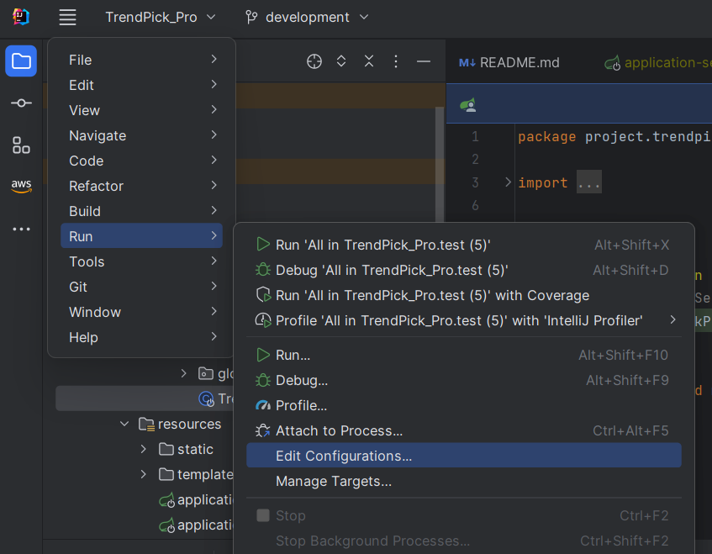
Task: Open the Navigate menu
Action: click(141, 135)
